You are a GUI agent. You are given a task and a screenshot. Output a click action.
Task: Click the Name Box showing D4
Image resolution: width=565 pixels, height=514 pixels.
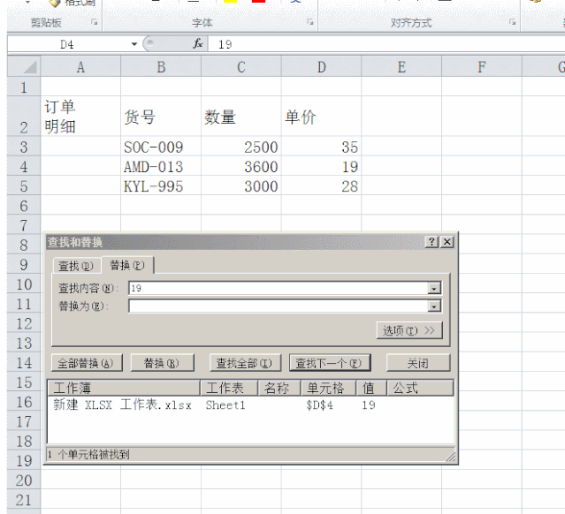pos(68,44)
